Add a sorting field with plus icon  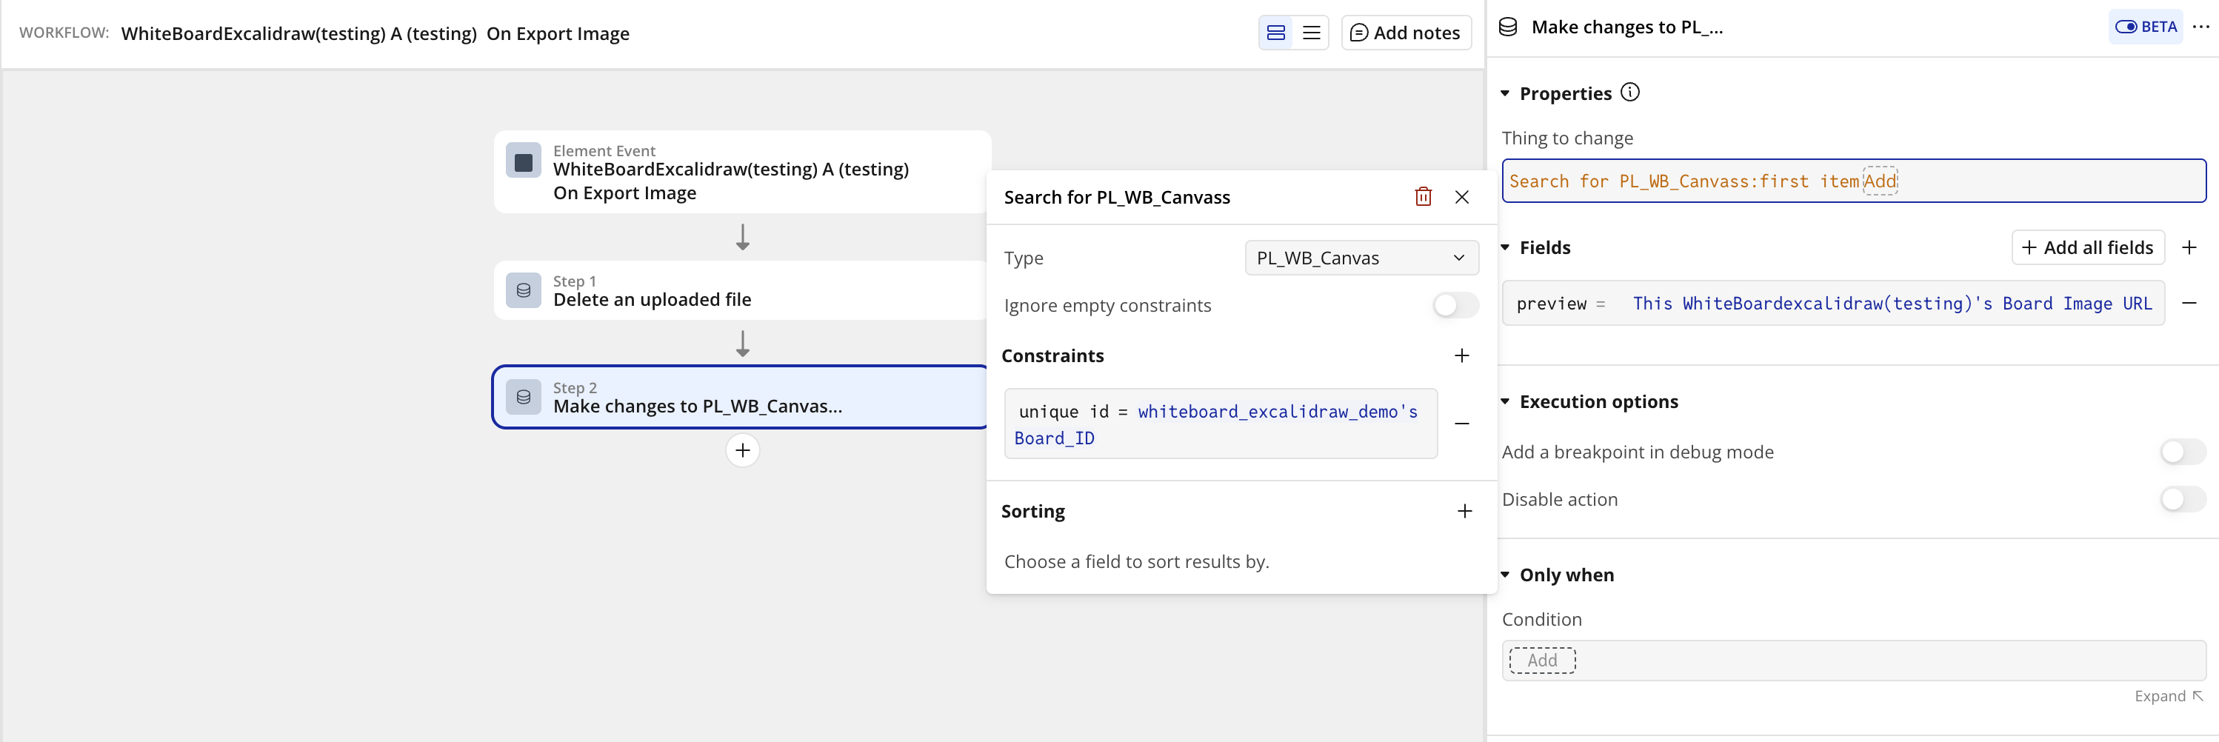click(1464, 511)
